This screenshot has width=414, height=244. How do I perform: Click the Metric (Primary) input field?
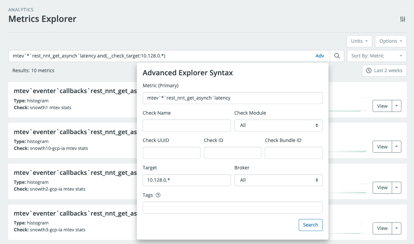(x=233, y=98)
